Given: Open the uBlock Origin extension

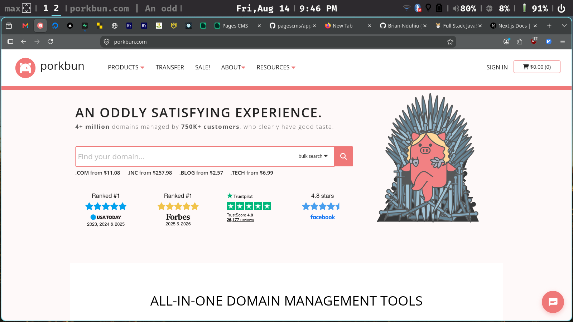Looking at the screenshot, I should click(534, 42).
